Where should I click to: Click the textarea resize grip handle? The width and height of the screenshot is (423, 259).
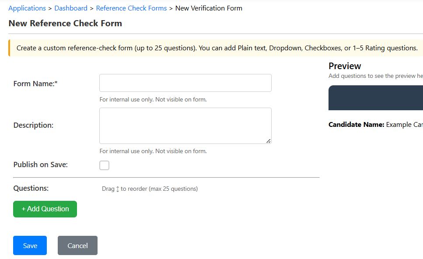point(269,141)
